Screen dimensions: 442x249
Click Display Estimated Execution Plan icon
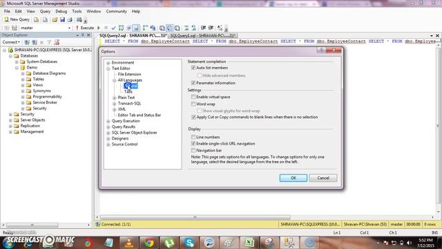121,28
